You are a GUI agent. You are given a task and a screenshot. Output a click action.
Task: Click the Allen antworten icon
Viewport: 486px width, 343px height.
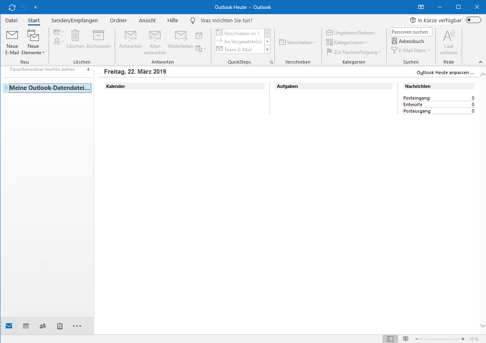tap(154, 36)
